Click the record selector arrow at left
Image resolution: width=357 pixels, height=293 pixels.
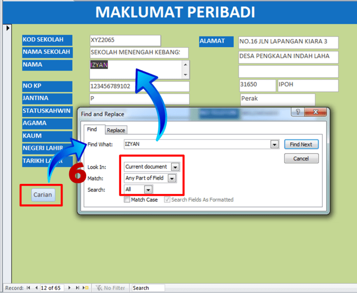[x=7, y=29]
